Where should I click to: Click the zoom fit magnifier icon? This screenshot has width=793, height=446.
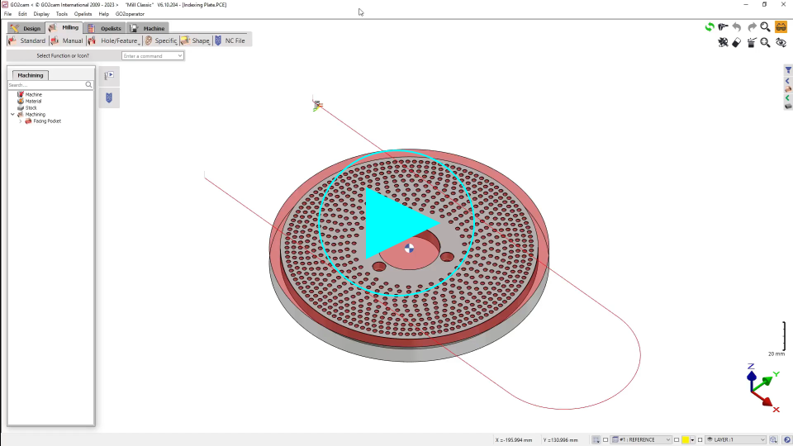[766, 43]
